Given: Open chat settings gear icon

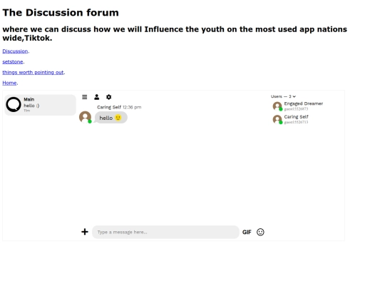Looking at the screenshot, I should (109, 97).
